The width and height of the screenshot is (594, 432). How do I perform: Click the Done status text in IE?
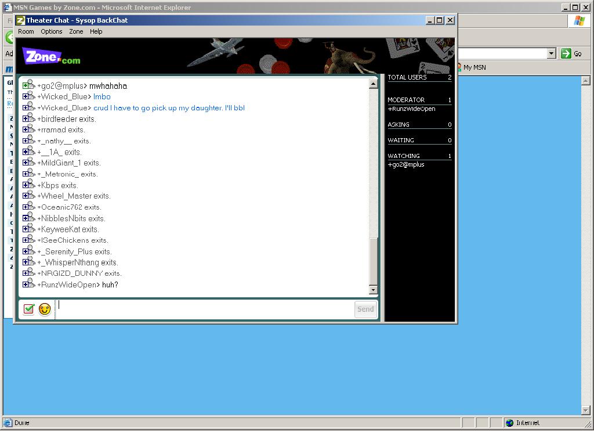(x=21, y=423)
